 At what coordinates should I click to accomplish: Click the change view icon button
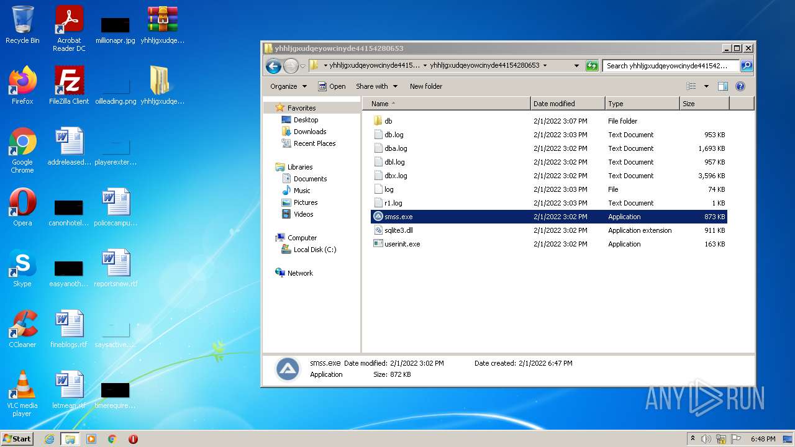(691, 86)
